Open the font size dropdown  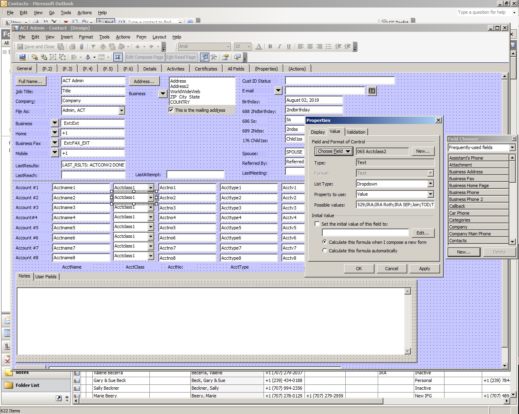point(249,47)
